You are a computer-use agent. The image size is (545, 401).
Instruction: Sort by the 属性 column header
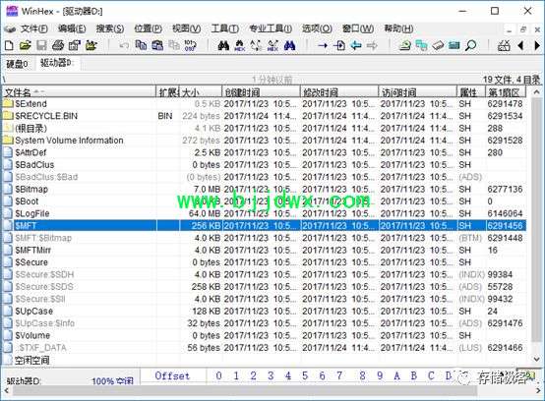pyautogui.click(x=470, y=92)
